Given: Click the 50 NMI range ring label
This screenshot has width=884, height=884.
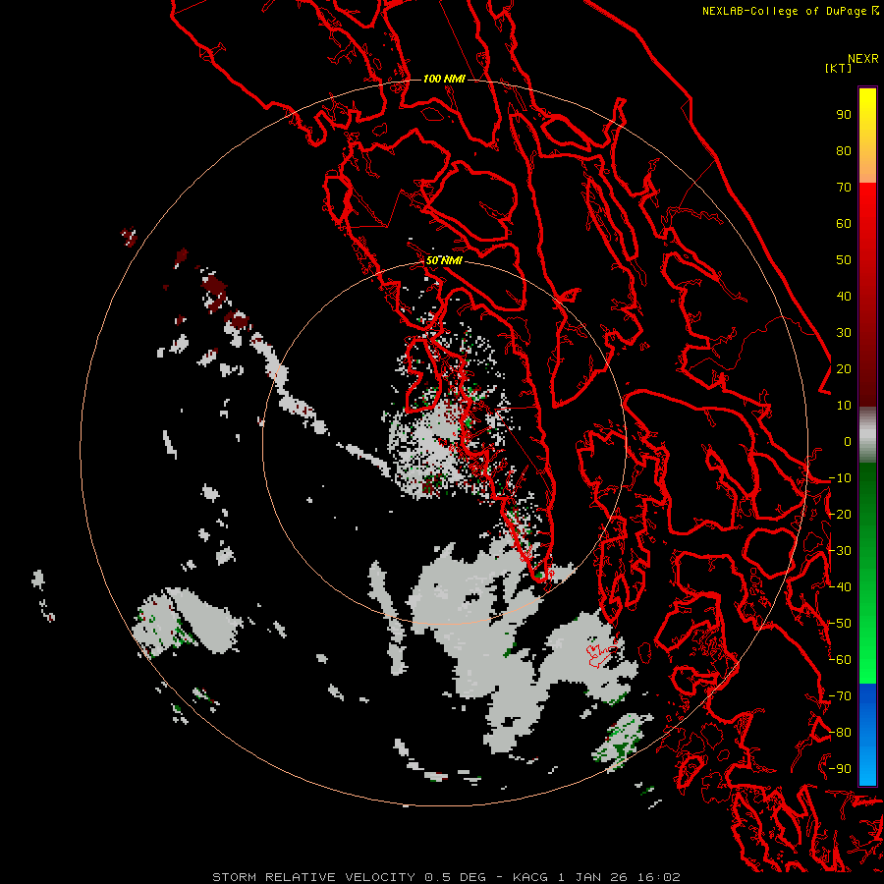Looking at the screenshot, I should (x=444, y=260).
